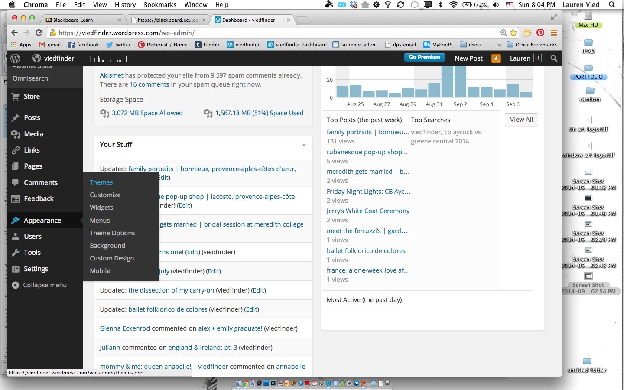Collapse the Your Stuff panel
Screen dimensions: 624x390
(x=304, y=145)
